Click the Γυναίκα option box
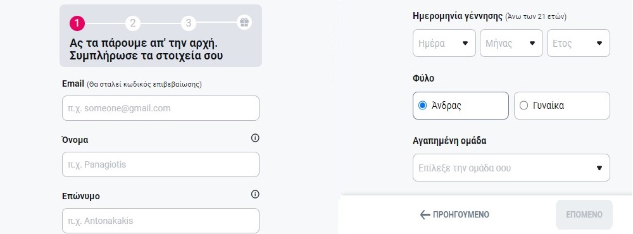Screen dimensions: 633x234 tap(561, 106)
